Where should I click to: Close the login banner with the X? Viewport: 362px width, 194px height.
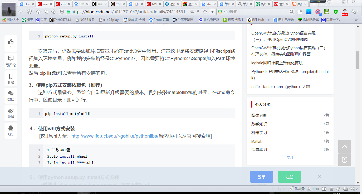pyautogui.click(x=320, y=176)
